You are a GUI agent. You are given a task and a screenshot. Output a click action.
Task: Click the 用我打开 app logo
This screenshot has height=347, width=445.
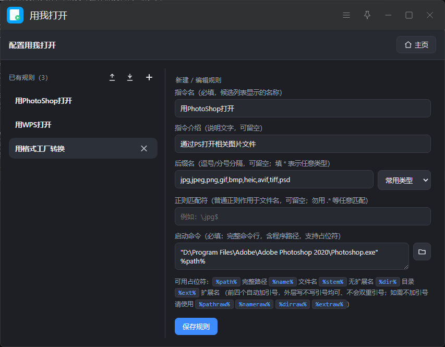coord(15,15)
